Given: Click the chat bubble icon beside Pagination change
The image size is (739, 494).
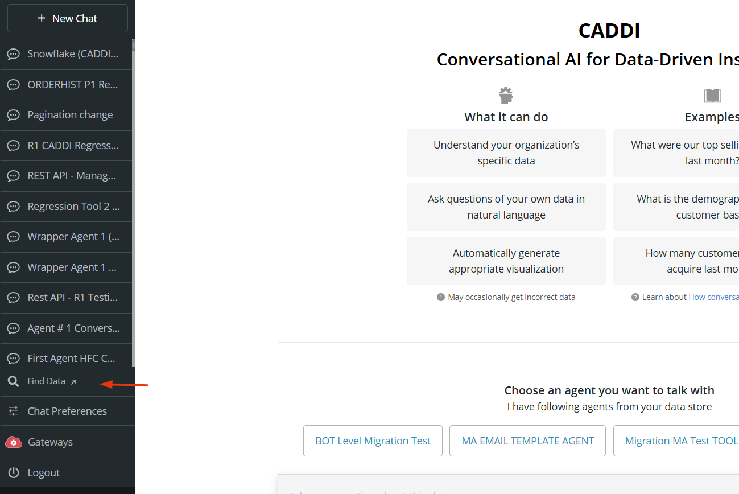Looking at the screenshot, I should point(13,115).
